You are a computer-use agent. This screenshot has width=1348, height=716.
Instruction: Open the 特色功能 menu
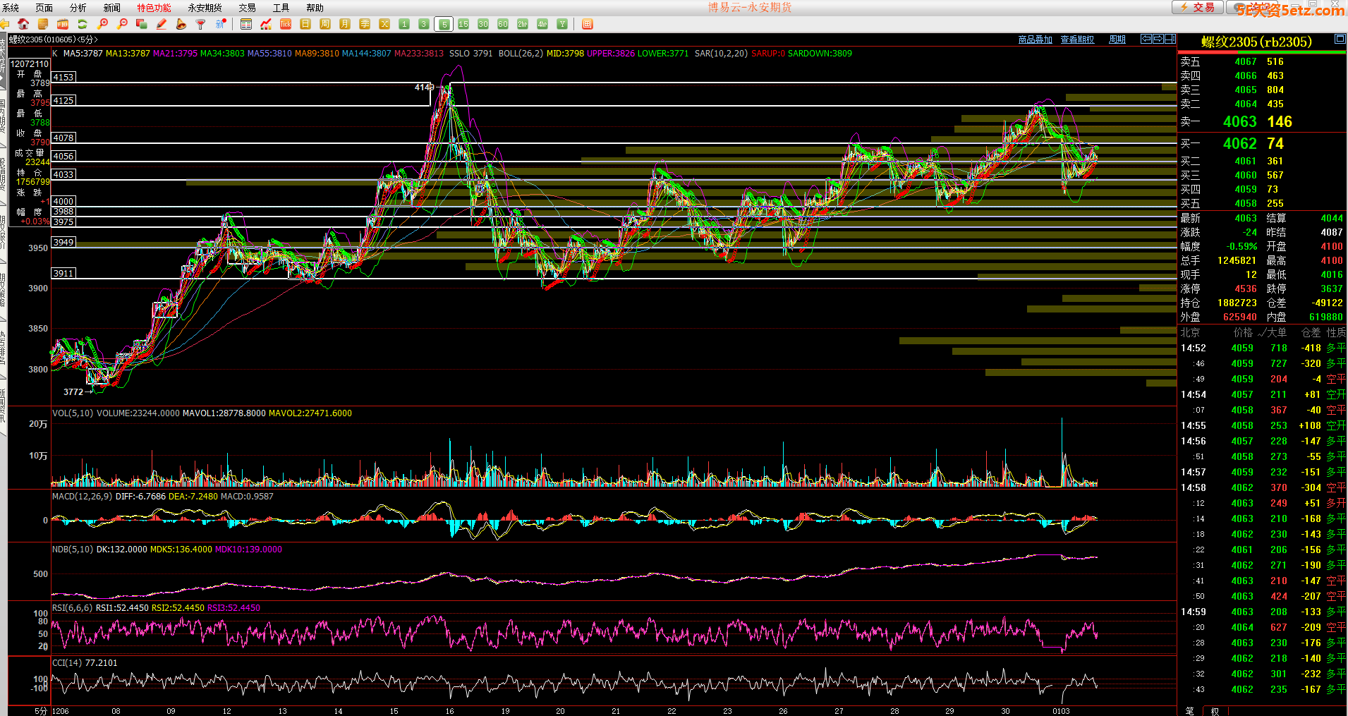tap(154, 8)
